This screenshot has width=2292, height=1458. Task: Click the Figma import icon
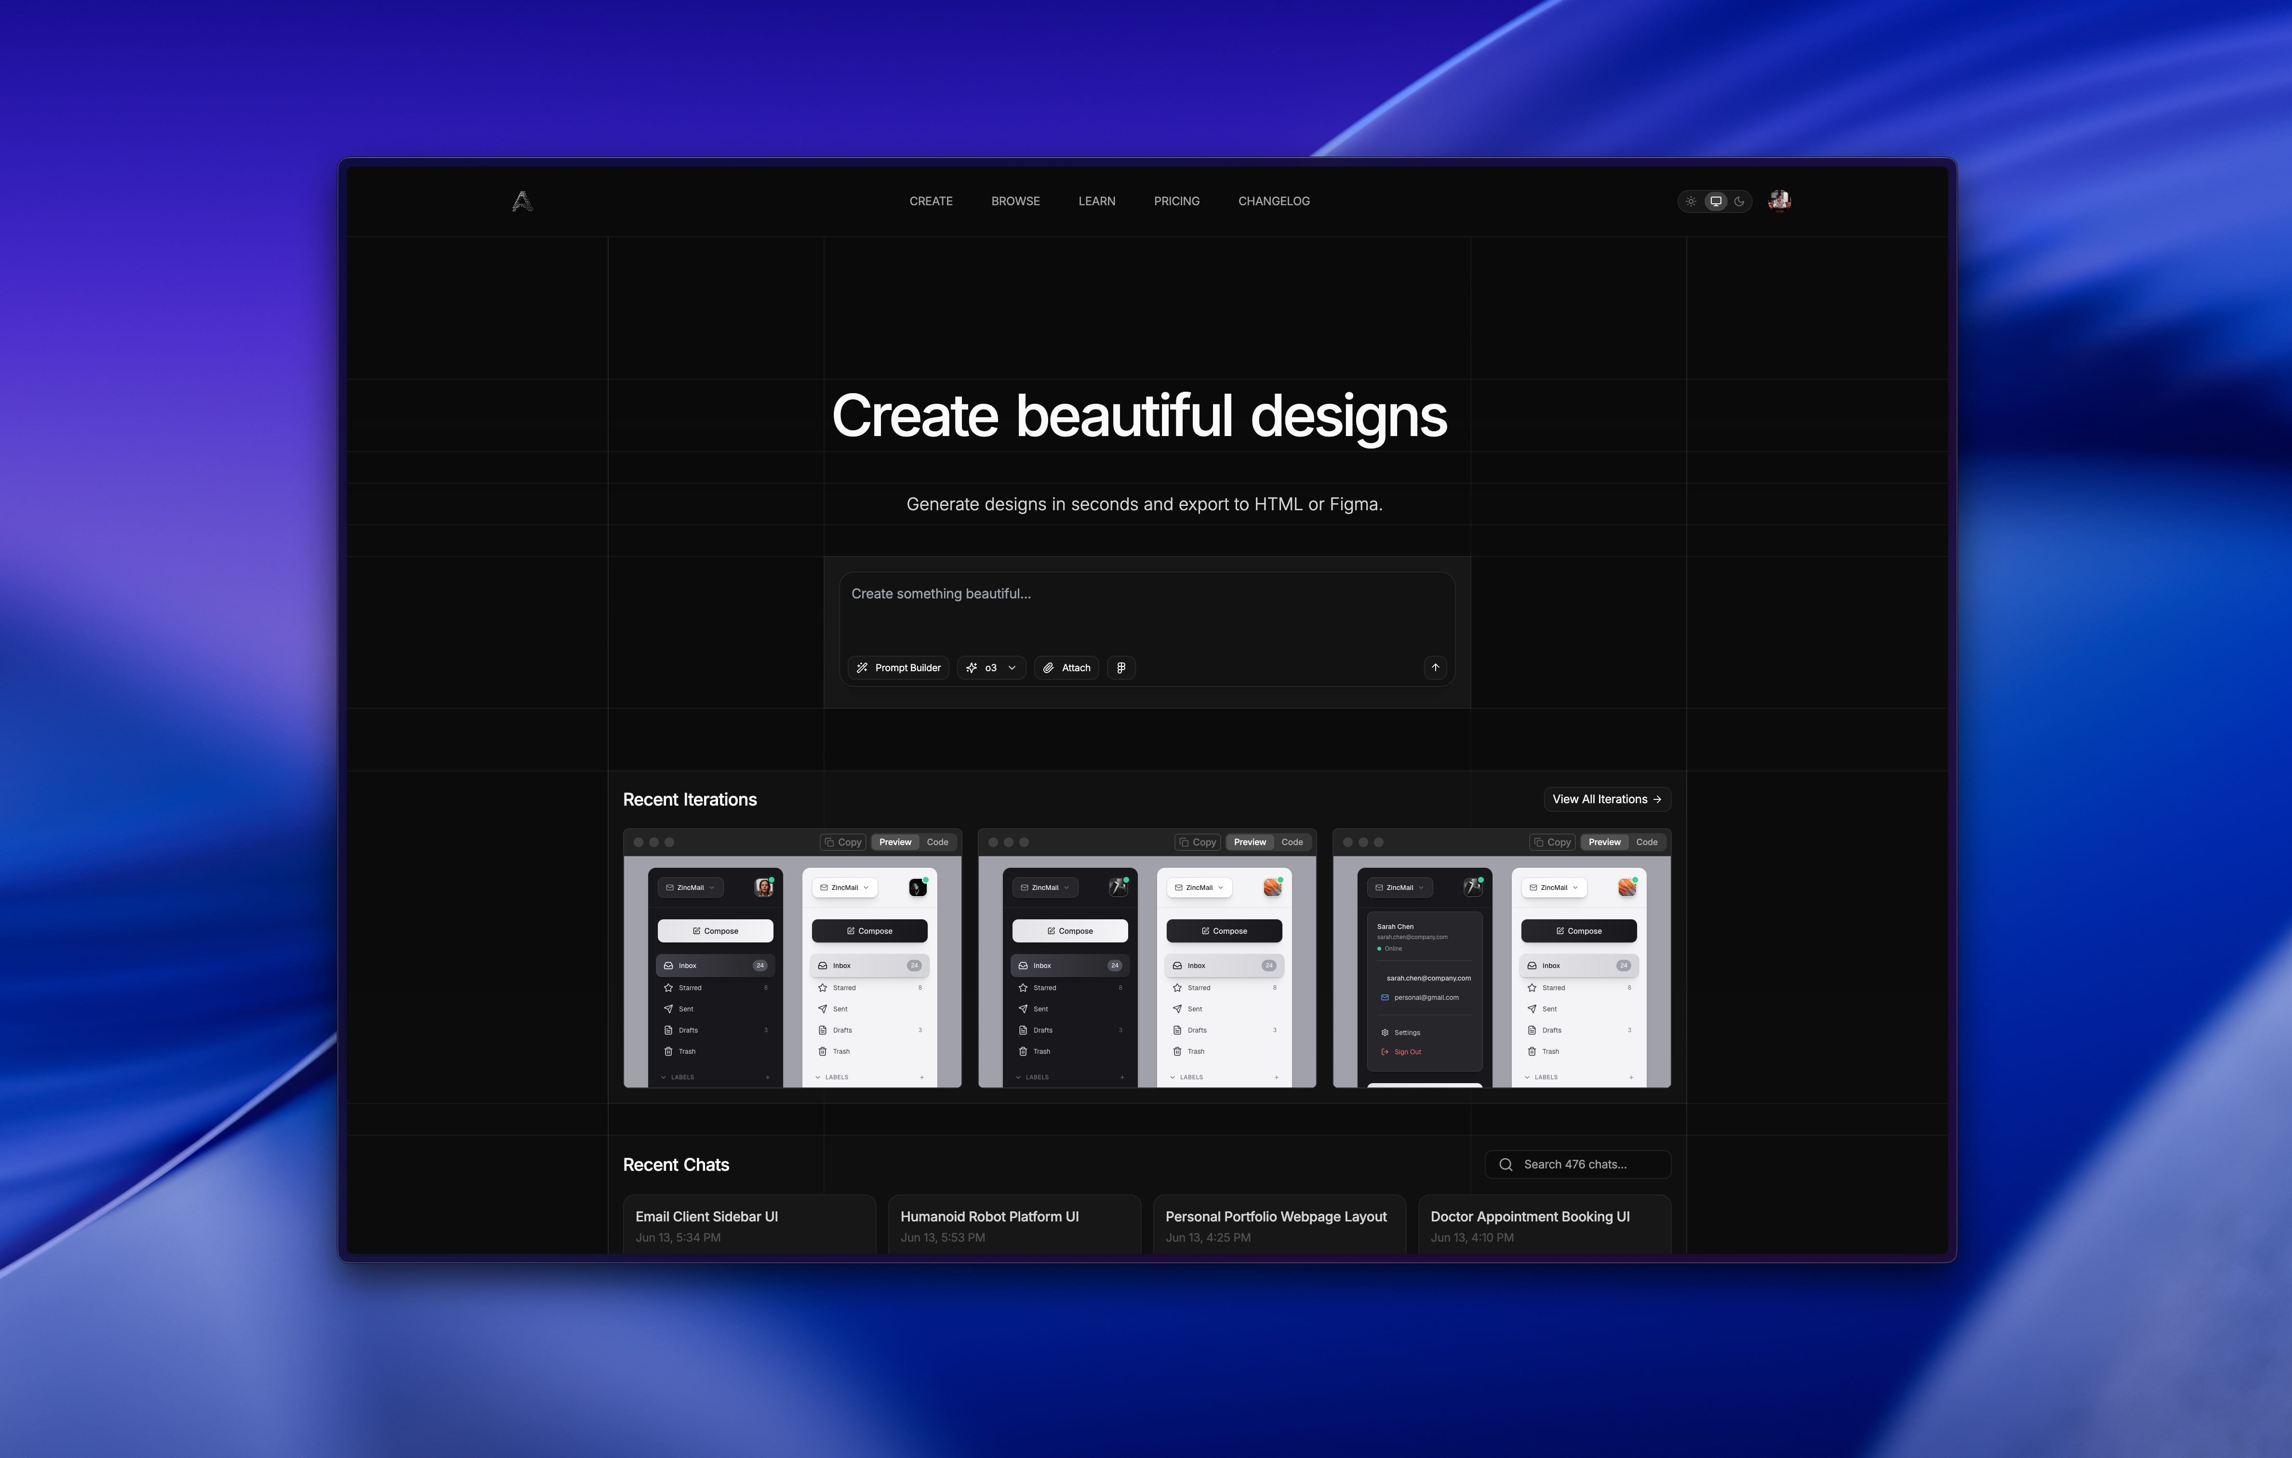point(1121,668)
